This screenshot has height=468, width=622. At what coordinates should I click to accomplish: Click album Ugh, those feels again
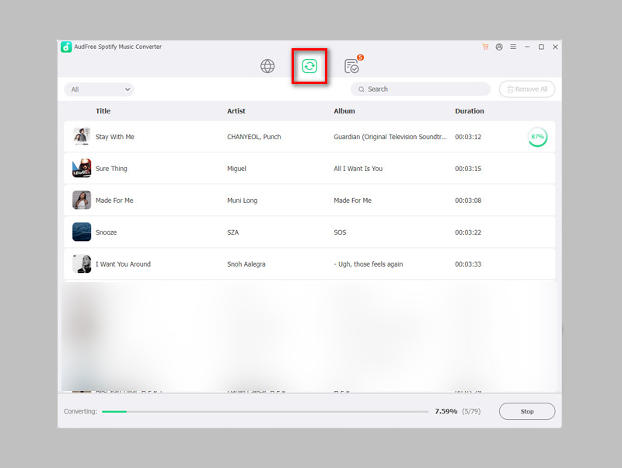point(368,264)
